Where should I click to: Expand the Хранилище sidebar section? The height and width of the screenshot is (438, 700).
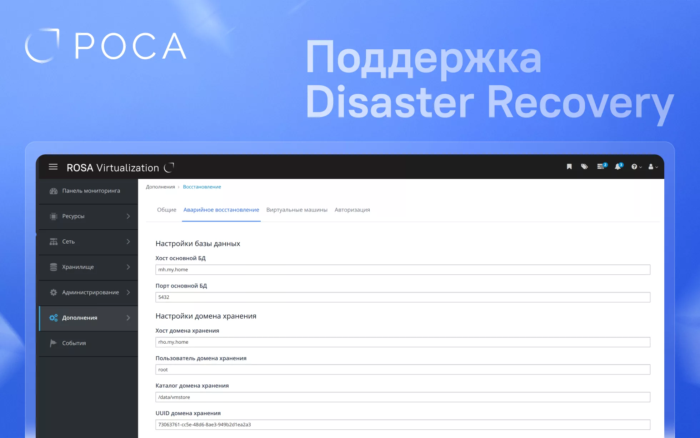click(88, 267)
